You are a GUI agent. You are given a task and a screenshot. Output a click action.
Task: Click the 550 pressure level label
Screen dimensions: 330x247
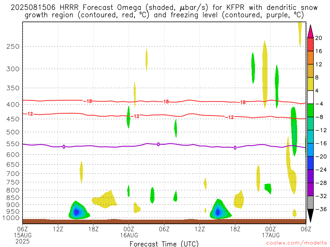(13, 144)
